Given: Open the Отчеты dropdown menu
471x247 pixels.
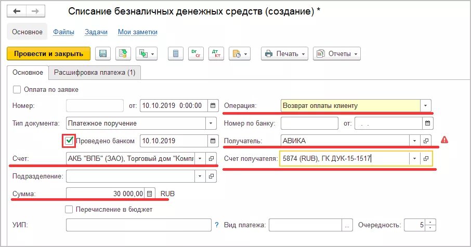Looking at the screenshot, I should (x=337, y=53).
